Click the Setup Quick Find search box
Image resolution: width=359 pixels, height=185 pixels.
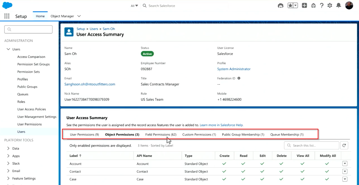(x=28, y=29)
